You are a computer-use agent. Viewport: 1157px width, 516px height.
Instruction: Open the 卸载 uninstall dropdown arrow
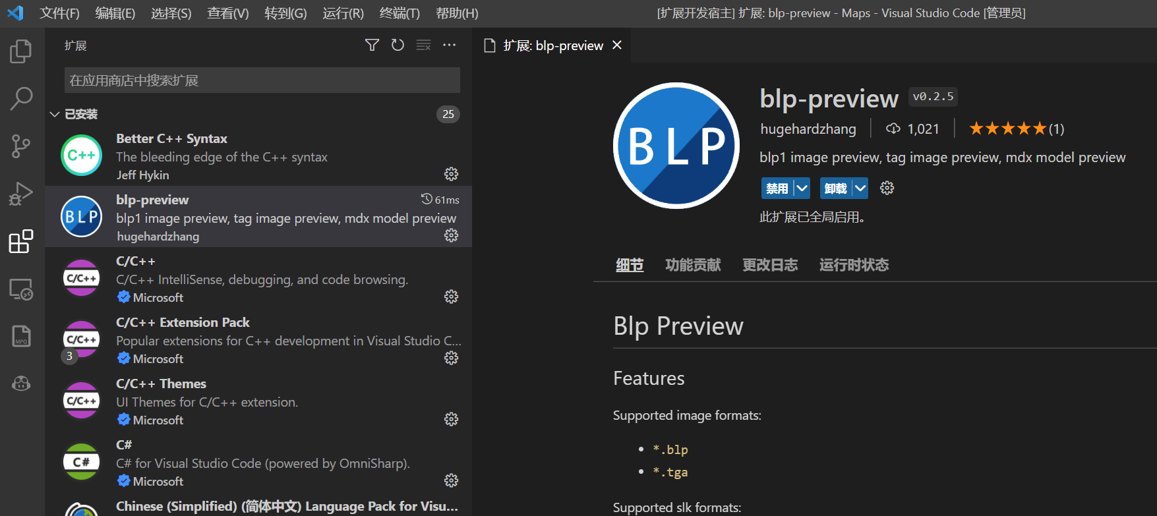pyautogui.click(x=860, y=188)
